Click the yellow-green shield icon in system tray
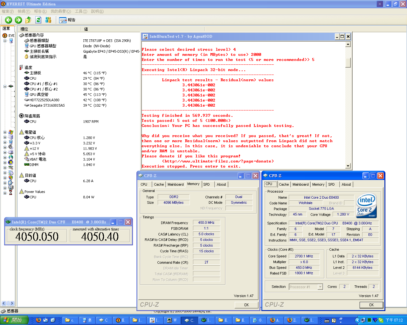Viewport: 407px width, 325px height. click(x=381, y=320)
